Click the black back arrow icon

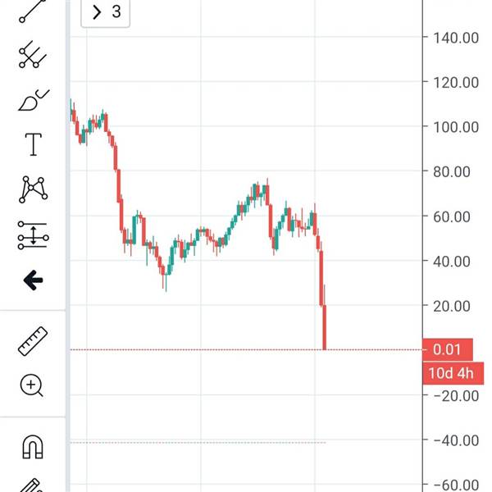[33, 281]
